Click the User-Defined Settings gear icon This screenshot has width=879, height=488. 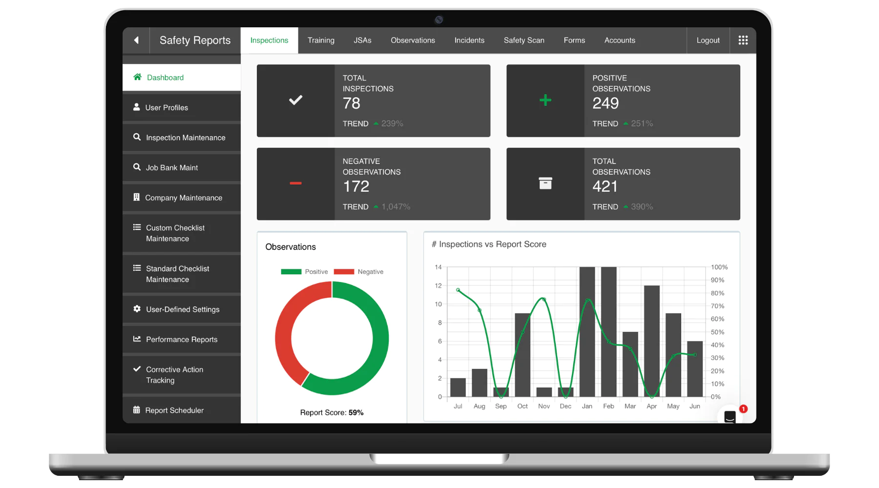coord(137,309)
